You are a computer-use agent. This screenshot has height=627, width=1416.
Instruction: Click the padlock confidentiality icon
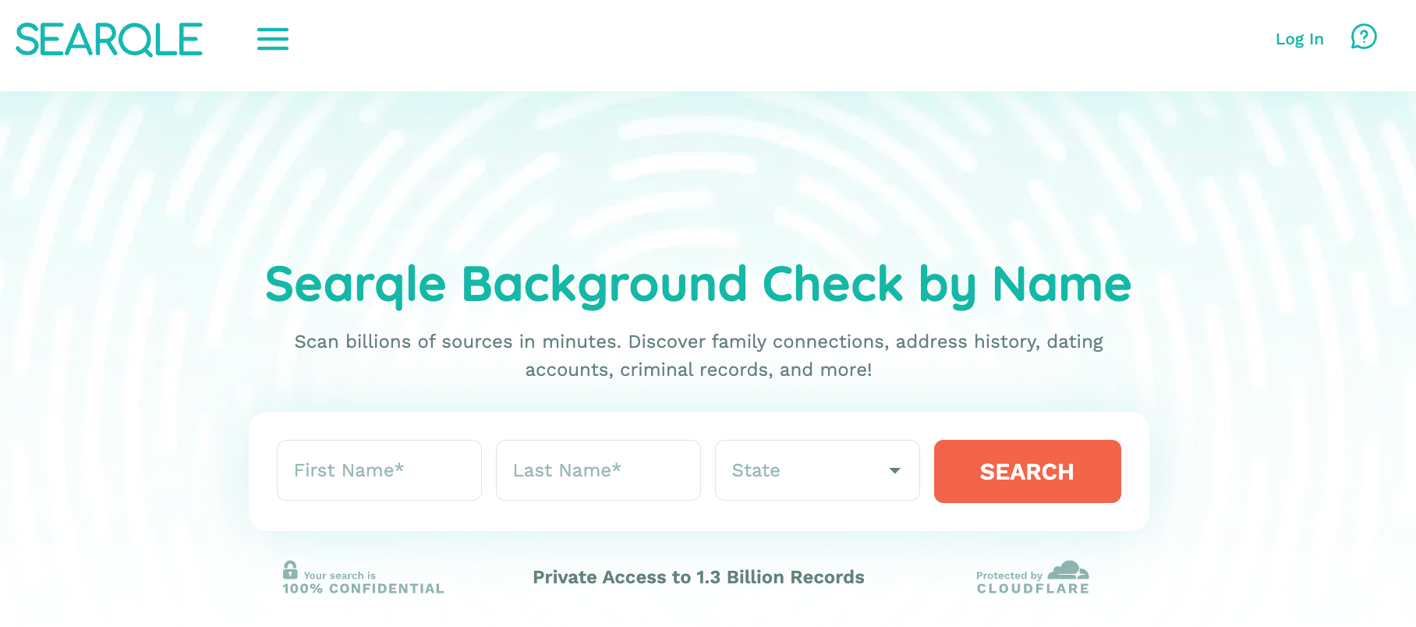tap(290, 570)
